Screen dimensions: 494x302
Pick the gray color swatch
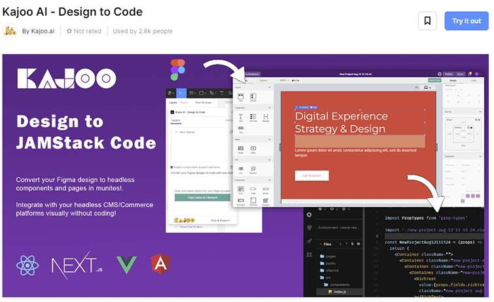[463, 201]
